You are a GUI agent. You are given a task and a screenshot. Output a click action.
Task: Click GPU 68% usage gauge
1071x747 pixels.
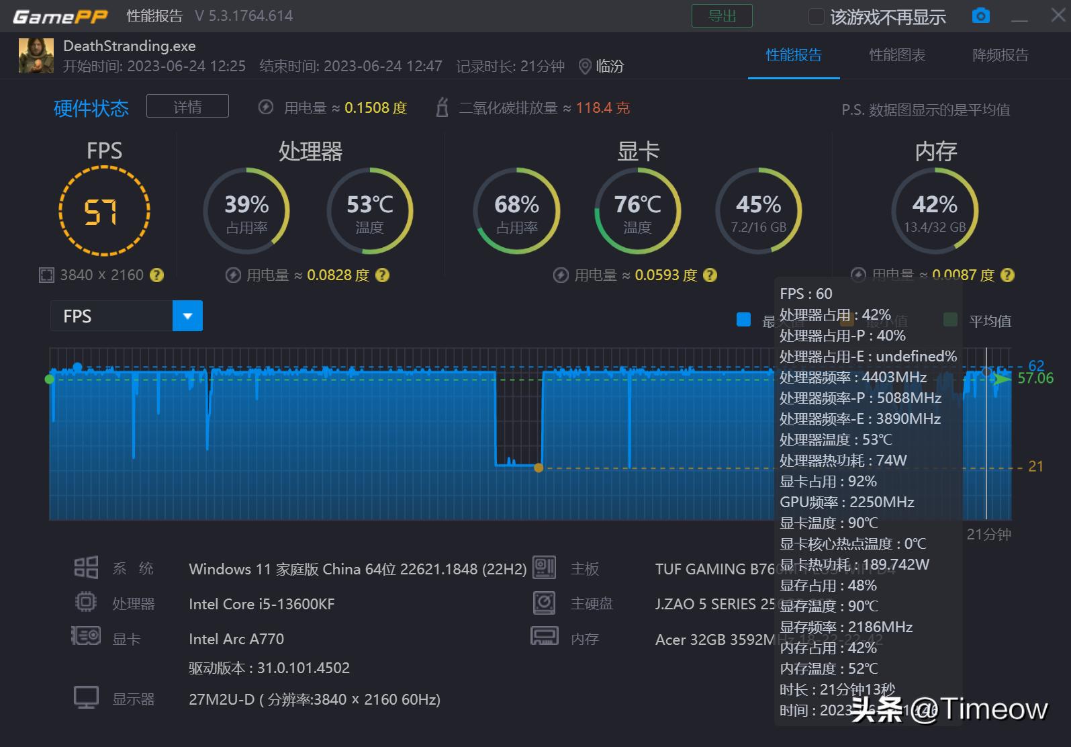[x=516, y=211]
